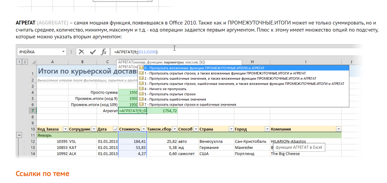Viewport: 387px width, 183px height.
Task: Click city cell Портленд
Action: 252,154
